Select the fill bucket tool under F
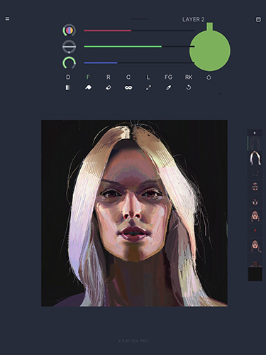 coord(88,87)
